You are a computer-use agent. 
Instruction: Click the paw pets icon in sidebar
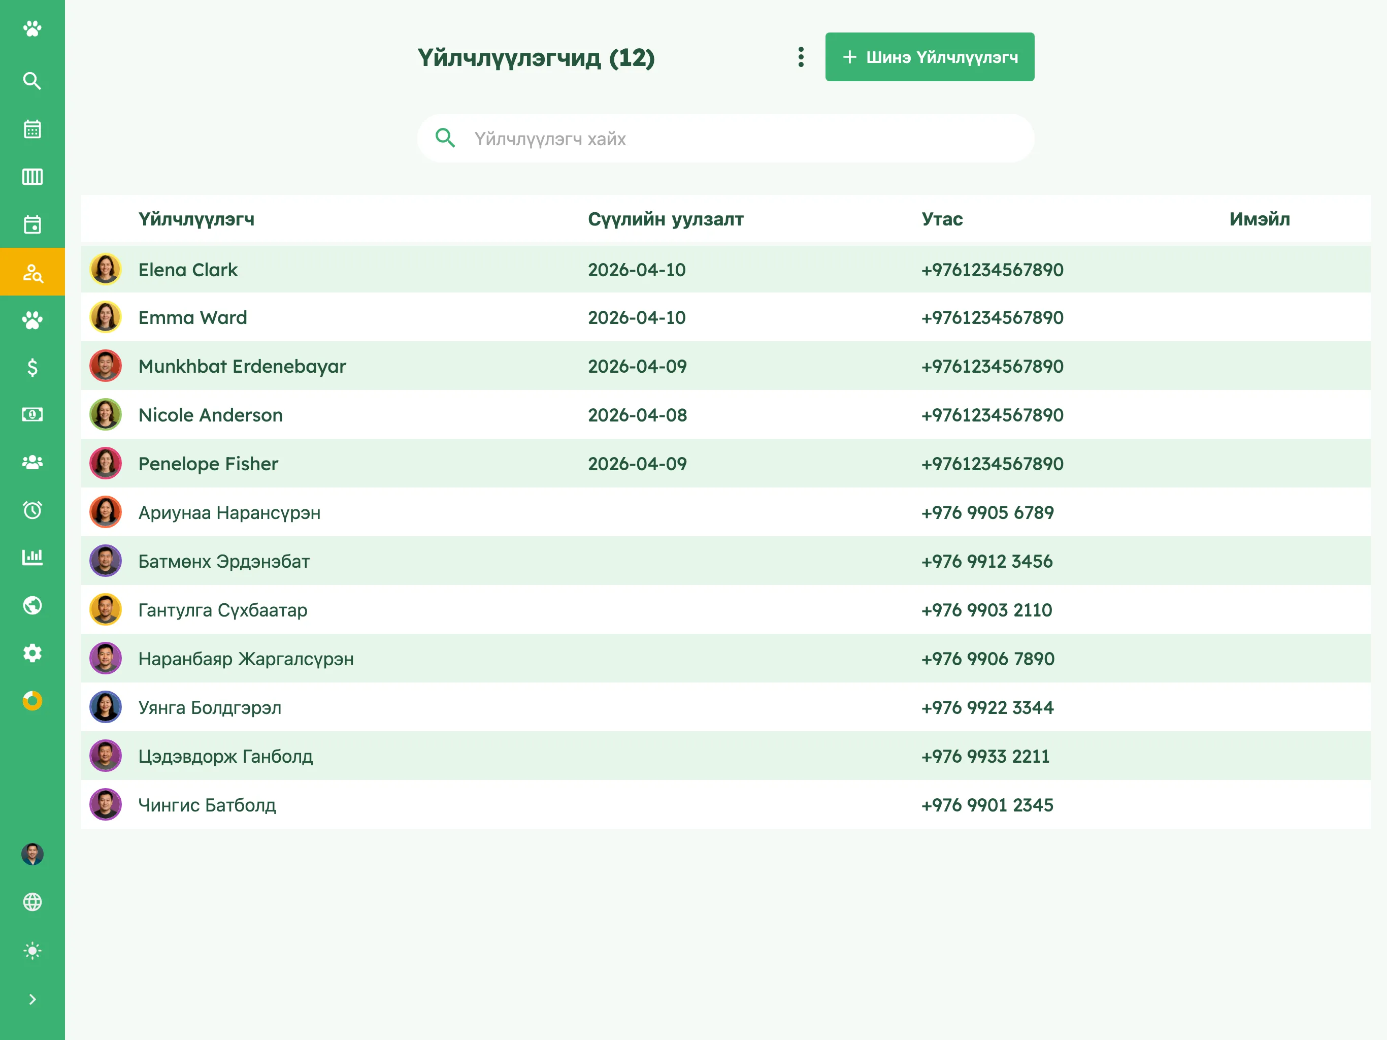[x=32, y=320]
